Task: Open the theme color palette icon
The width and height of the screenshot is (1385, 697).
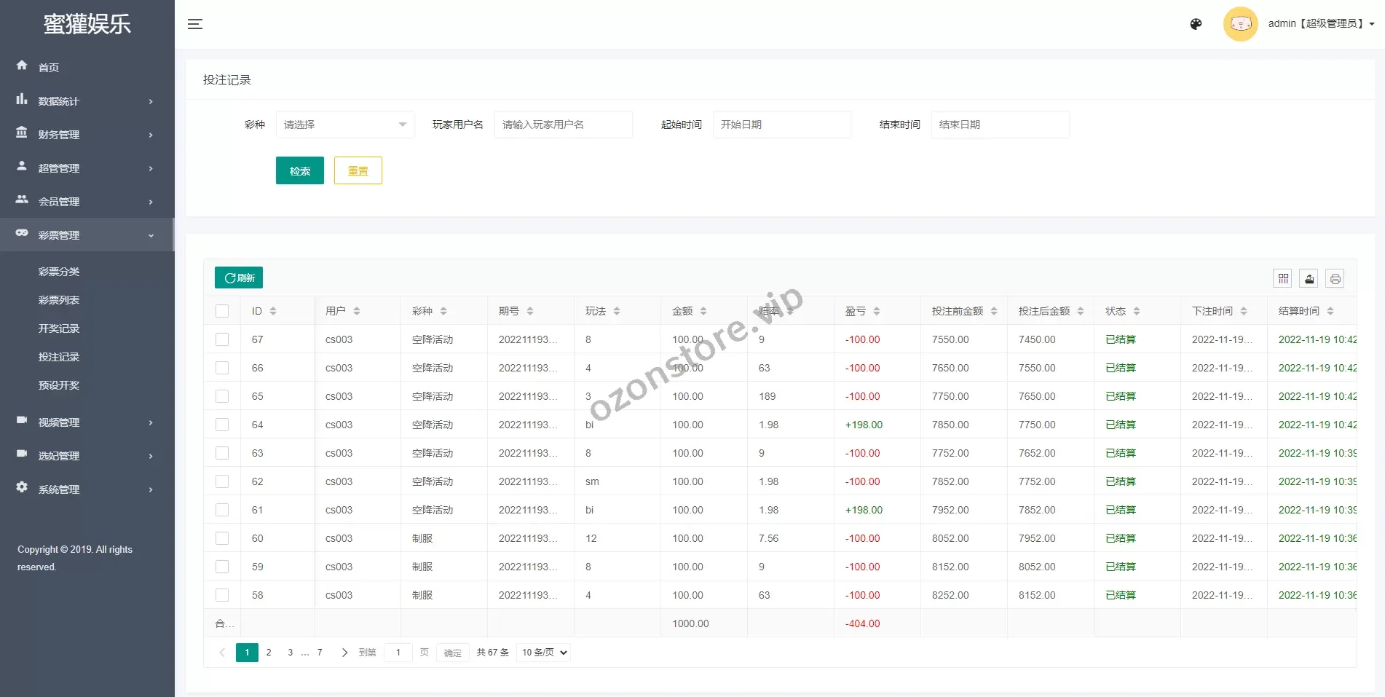Action: tap(1196, 24)
